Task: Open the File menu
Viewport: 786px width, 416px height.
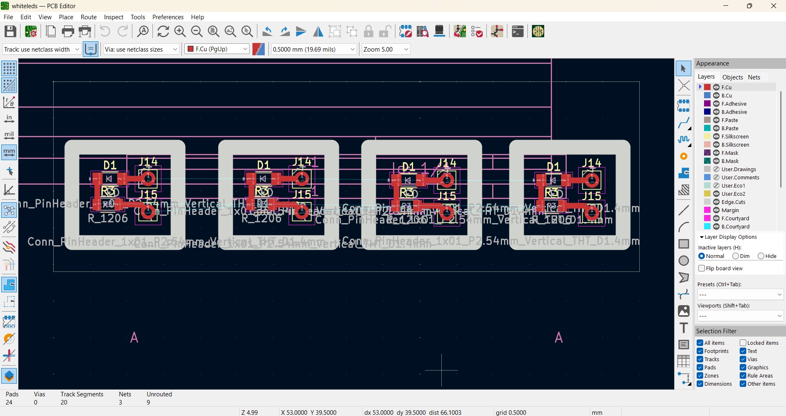Action: (x=8, y=17)
